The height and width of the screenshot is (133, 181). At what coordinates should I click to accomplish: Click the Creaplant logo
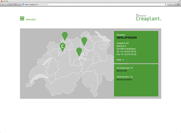[149, 18]
